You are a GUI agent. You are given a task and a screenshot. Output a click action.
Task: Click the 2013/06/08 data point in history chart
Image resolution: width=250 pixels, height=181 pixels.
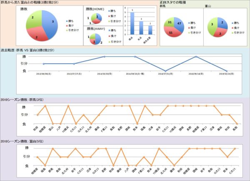point(43,64)
